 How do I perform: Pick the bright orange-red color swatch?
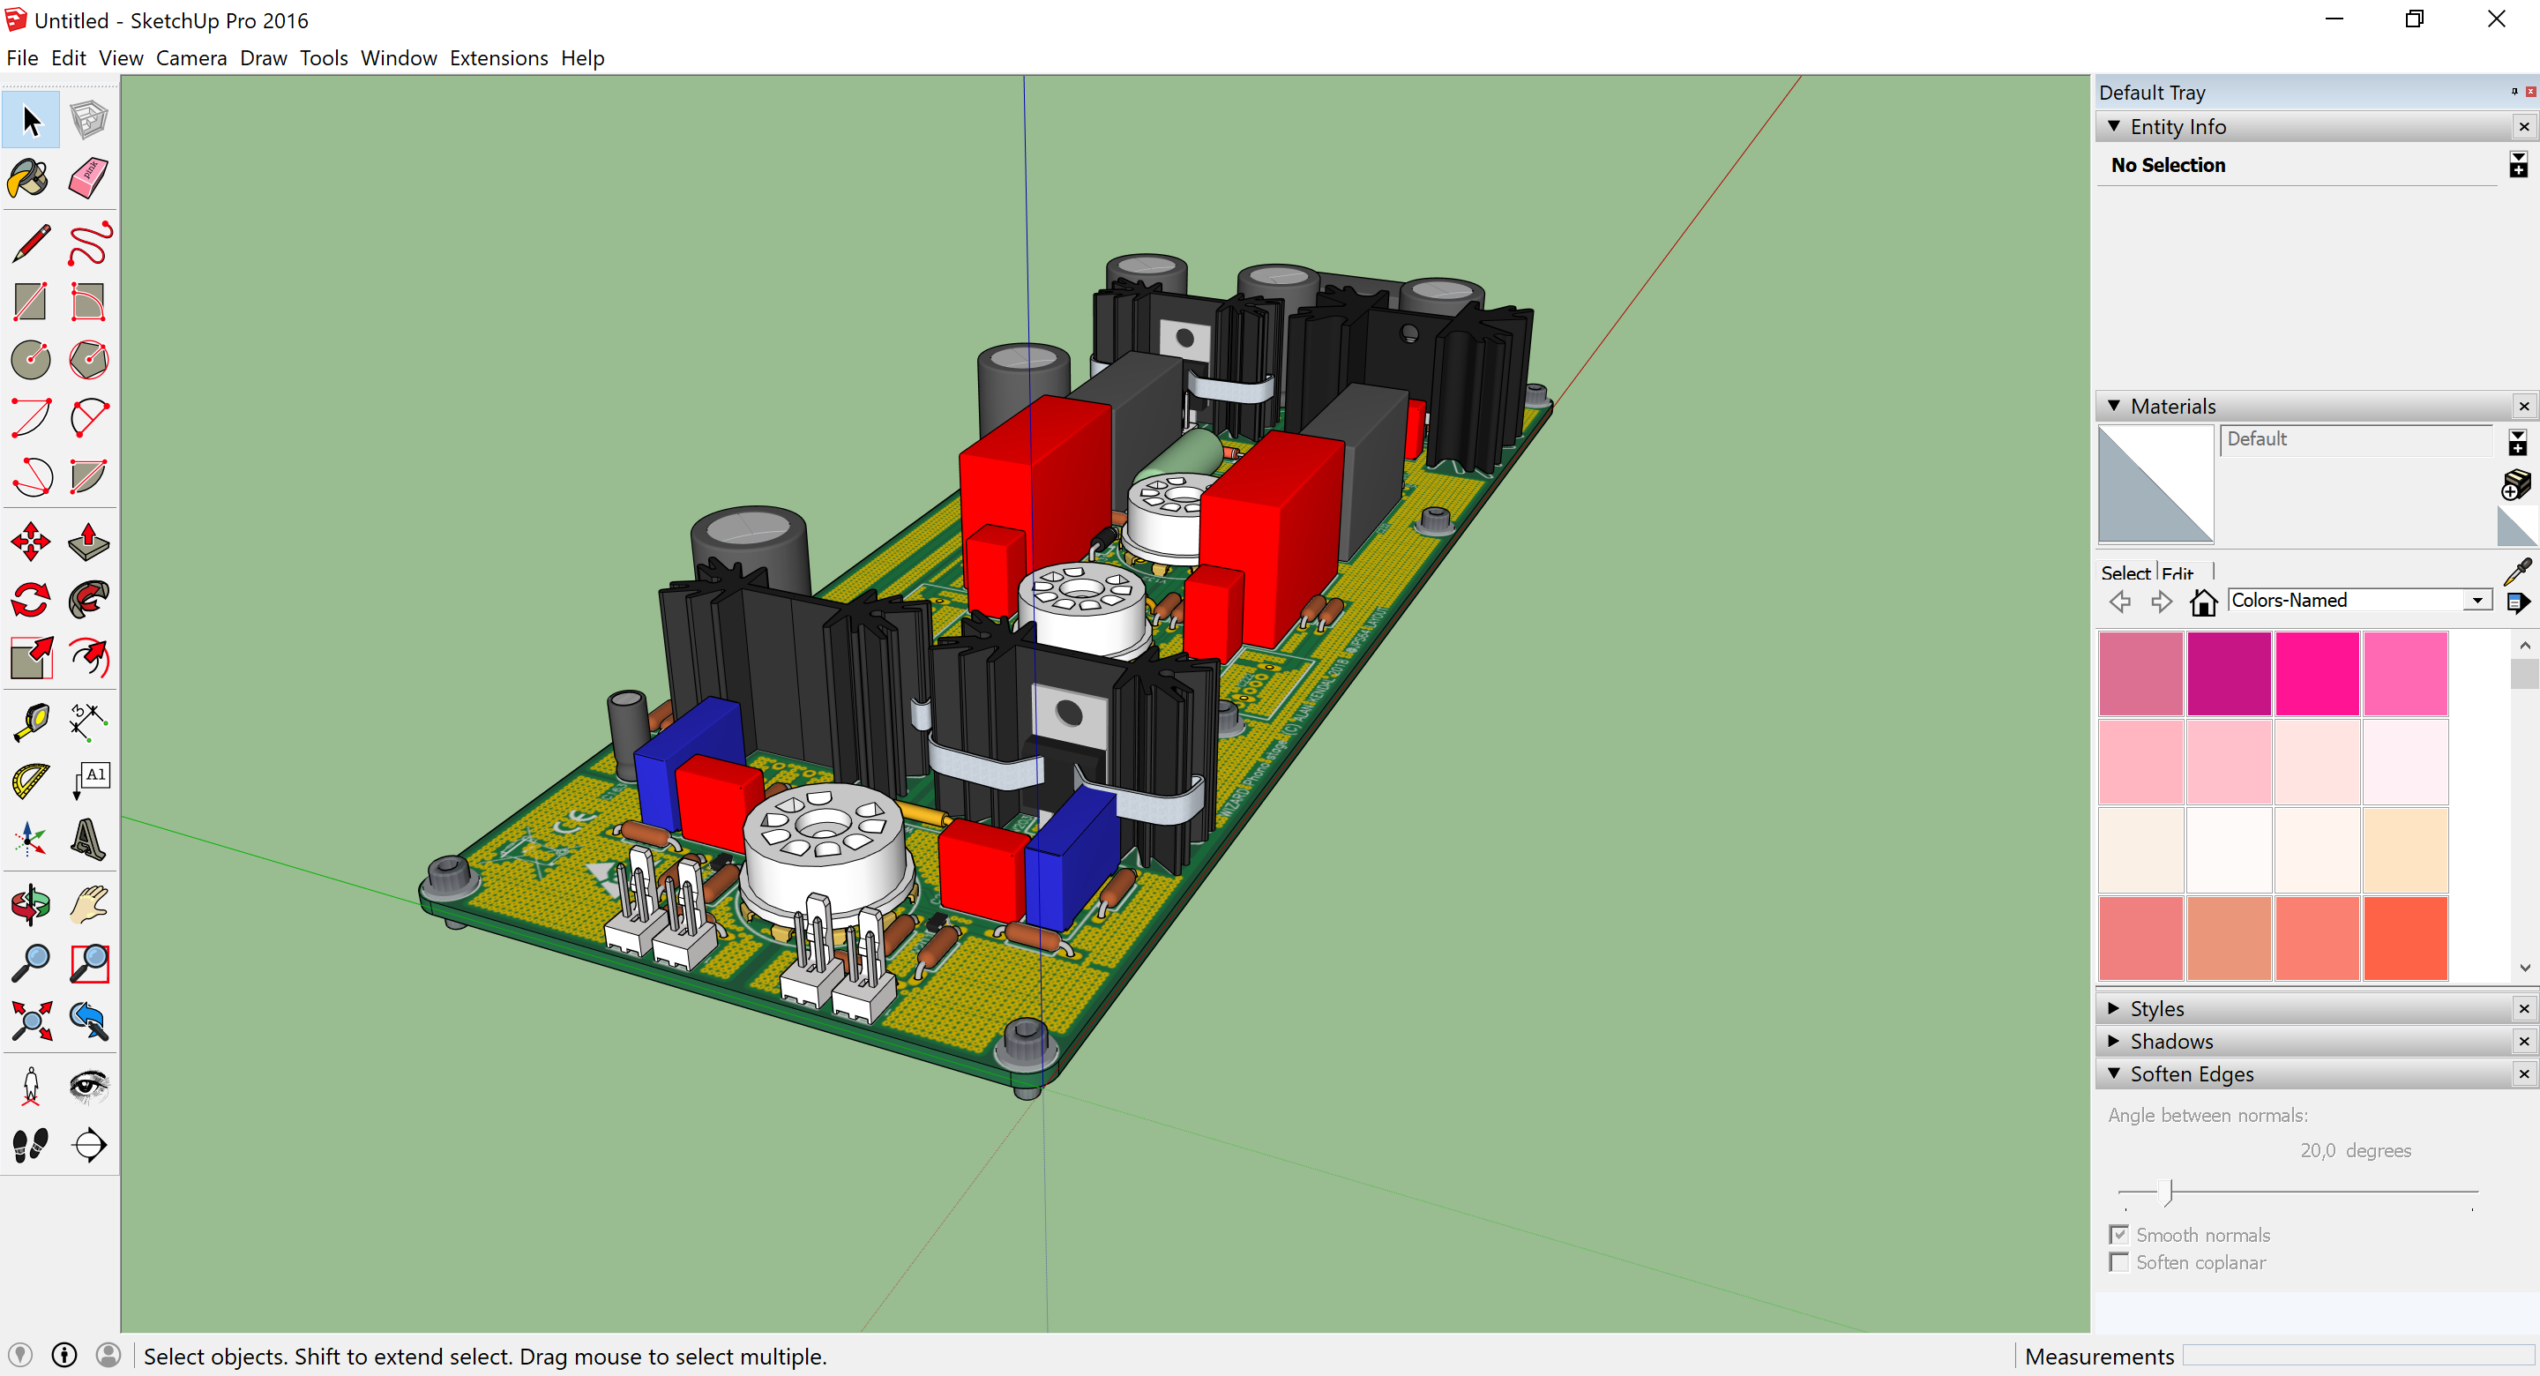click(2405, 938)
